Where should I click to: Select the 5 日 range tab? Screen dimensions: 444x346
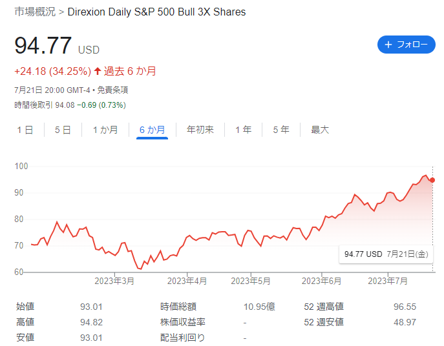[63, 130]
